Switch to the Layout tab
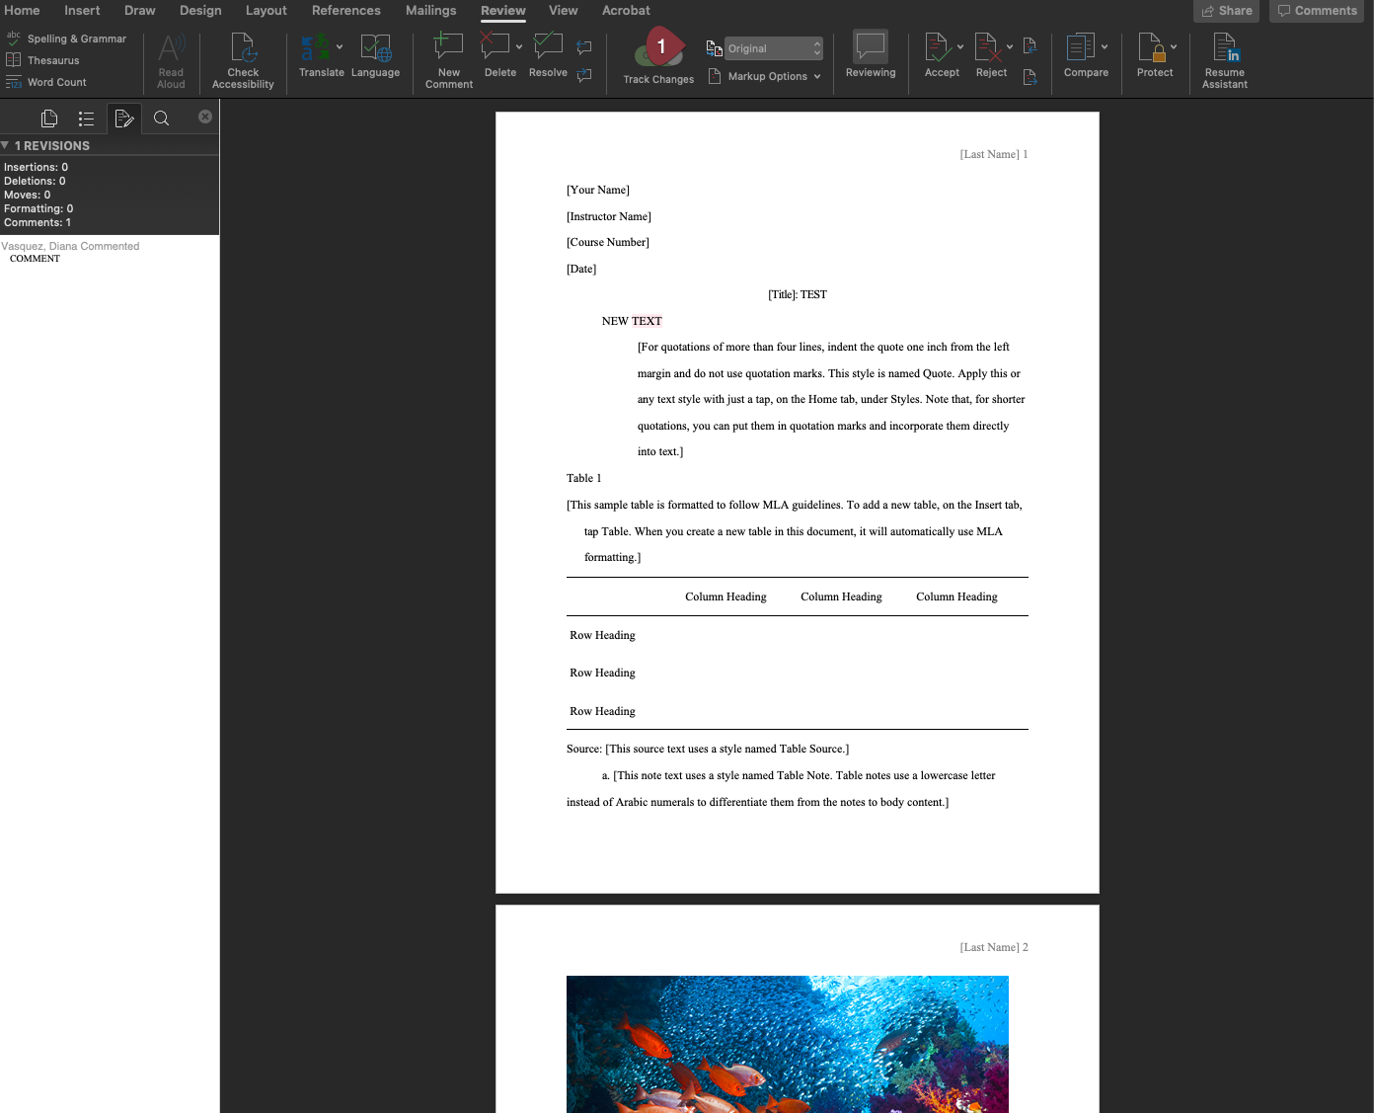The height and width of the screenshot is (1113, 1374). pyautogui.click(x=266, y=11)
